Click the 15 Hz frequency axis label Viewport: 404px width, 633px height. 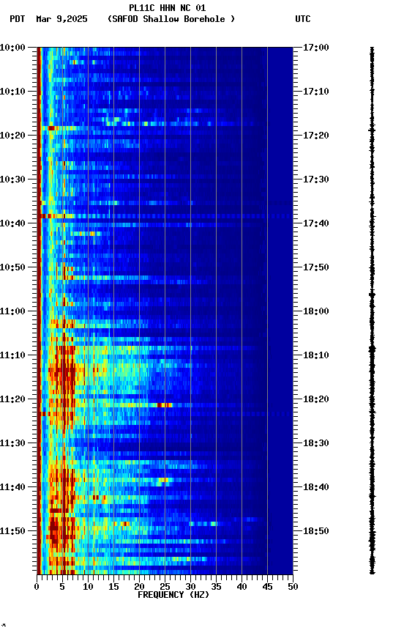113,587
